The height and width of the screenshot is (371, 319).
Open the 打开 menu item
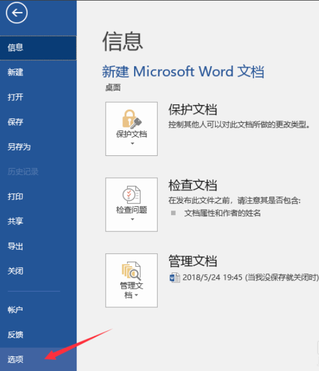coord(38,97)
